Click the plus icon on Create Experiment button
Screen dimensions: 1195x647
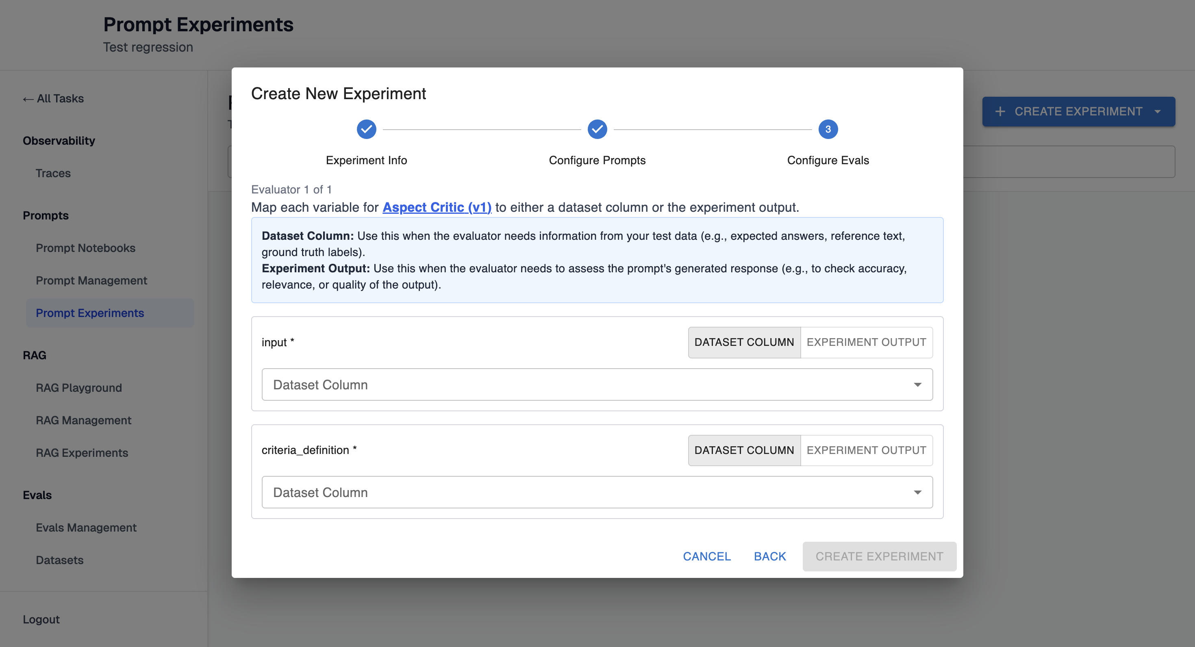click(1000, 111)
